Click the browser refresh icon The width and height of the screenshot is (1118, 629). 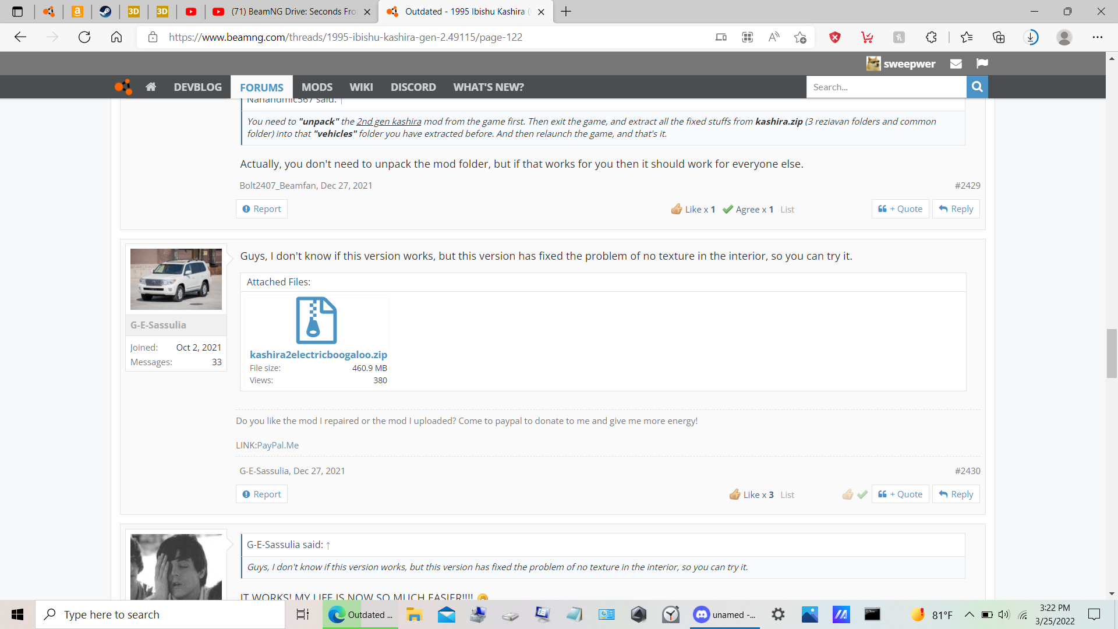84,37
